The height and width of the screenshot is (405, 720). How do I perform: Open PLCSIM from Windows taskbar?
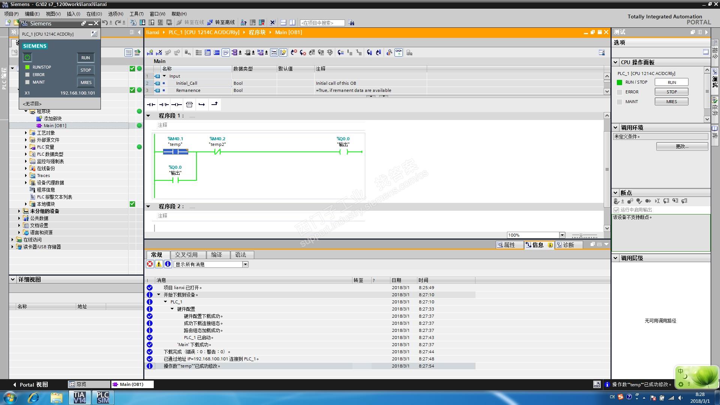[x=103, y=397]
